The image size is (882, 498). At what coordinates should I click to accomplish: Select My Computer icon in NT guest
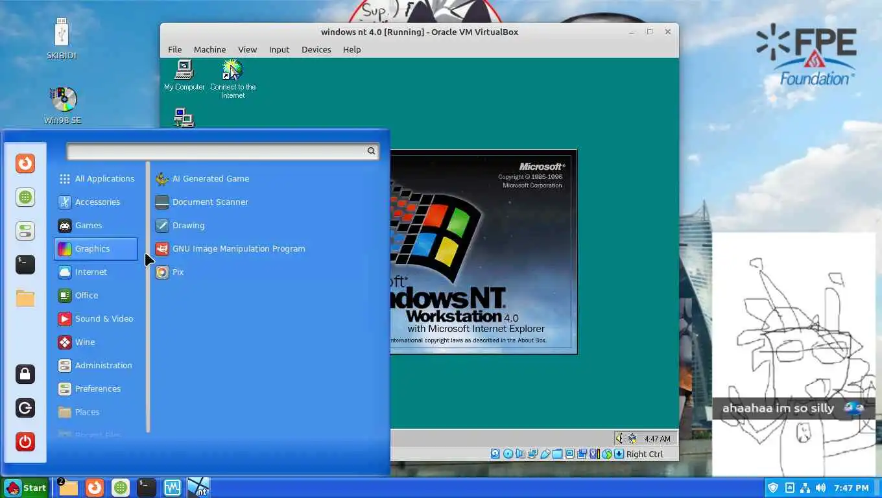184,75
